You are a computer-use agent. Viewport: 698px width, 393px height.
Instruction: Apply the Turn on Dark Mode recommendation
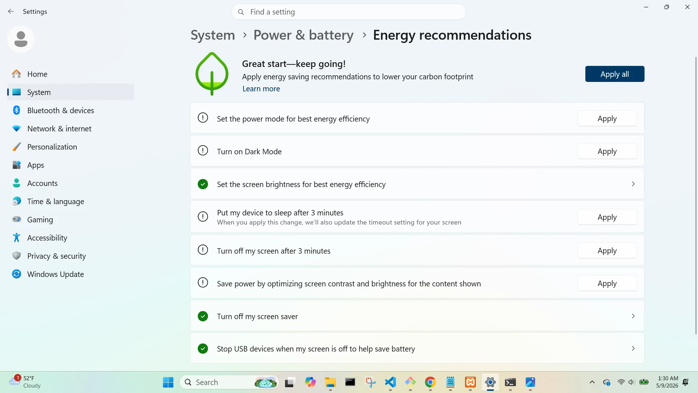[x=607, y=151]
